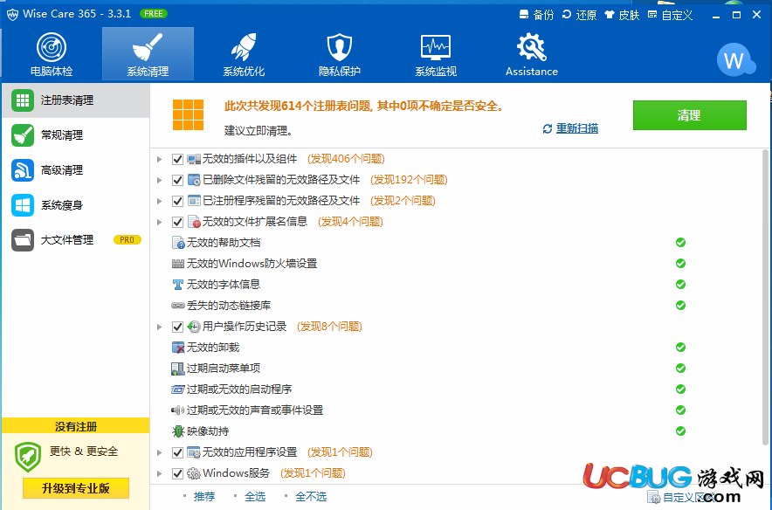The width and height of the screenshot is (772, 510).
Task: Expand the 已删除文件残留的无效路径及文件 row arrow
Action: [x=159, y=180]
